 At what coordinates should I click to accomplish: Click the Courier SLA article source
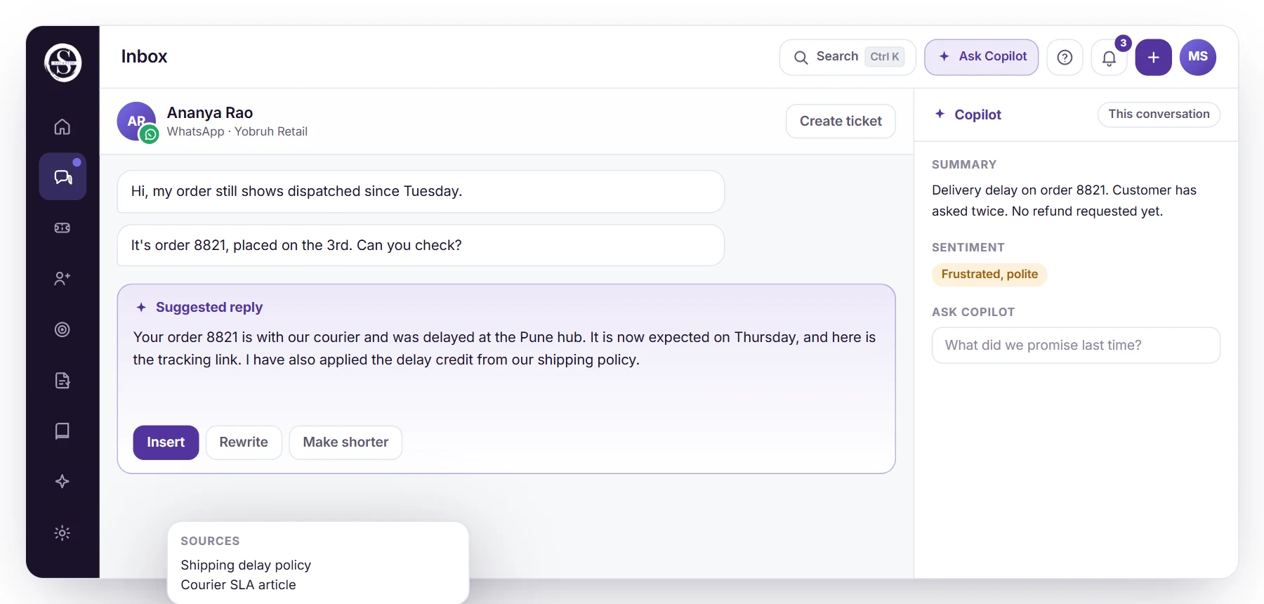(238, 585)
